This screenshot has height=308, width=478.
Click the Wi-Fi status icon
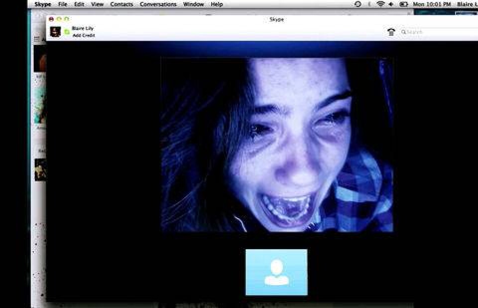pos(380,4)
